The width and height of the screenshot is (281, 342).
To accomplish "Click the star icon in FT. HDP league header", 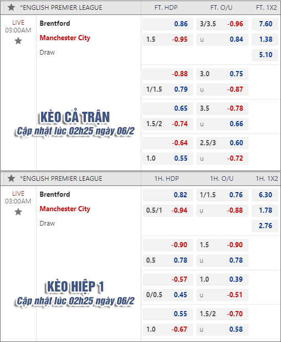I will click(x=11, y=7).
